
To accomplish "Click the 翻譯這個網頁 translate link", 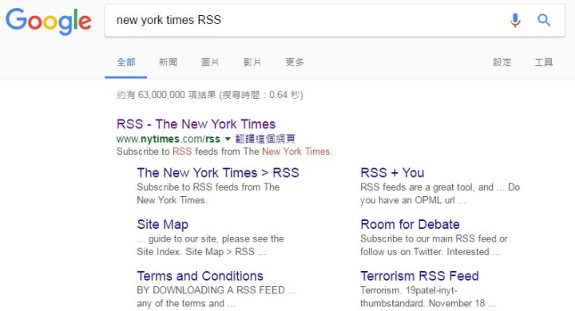I will tap(265, 139).
